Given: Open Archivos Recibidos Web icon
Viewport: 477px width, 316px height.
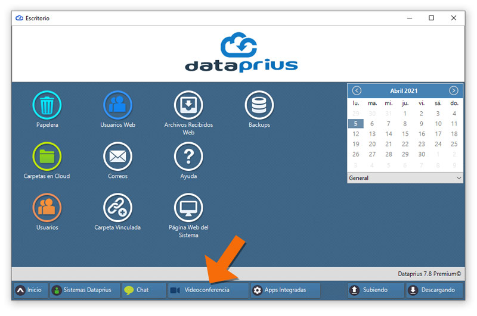Looking at the screenshot, I should pyautogui.click(x=188, y=105).
